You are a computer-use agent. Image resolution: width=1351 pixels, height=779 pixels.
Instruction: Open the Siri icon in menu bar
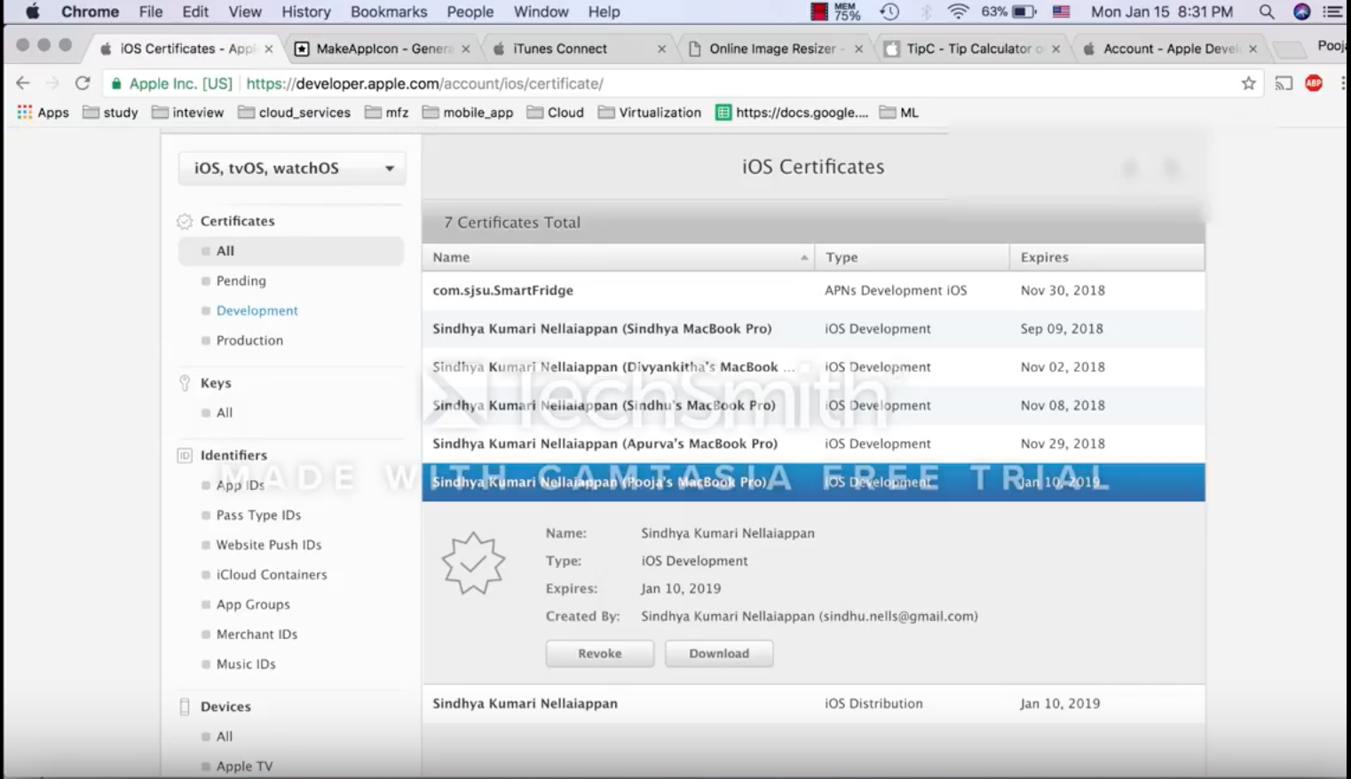coord(1302,12)
